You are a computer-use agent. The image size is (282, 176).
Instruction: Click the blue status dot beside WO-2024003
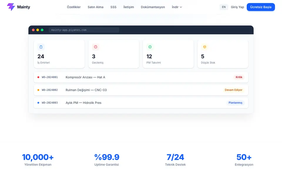[38, 103]
